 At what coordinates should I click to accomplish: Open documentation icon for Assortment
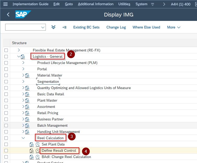pyautogui.click(x=27, y=107)
